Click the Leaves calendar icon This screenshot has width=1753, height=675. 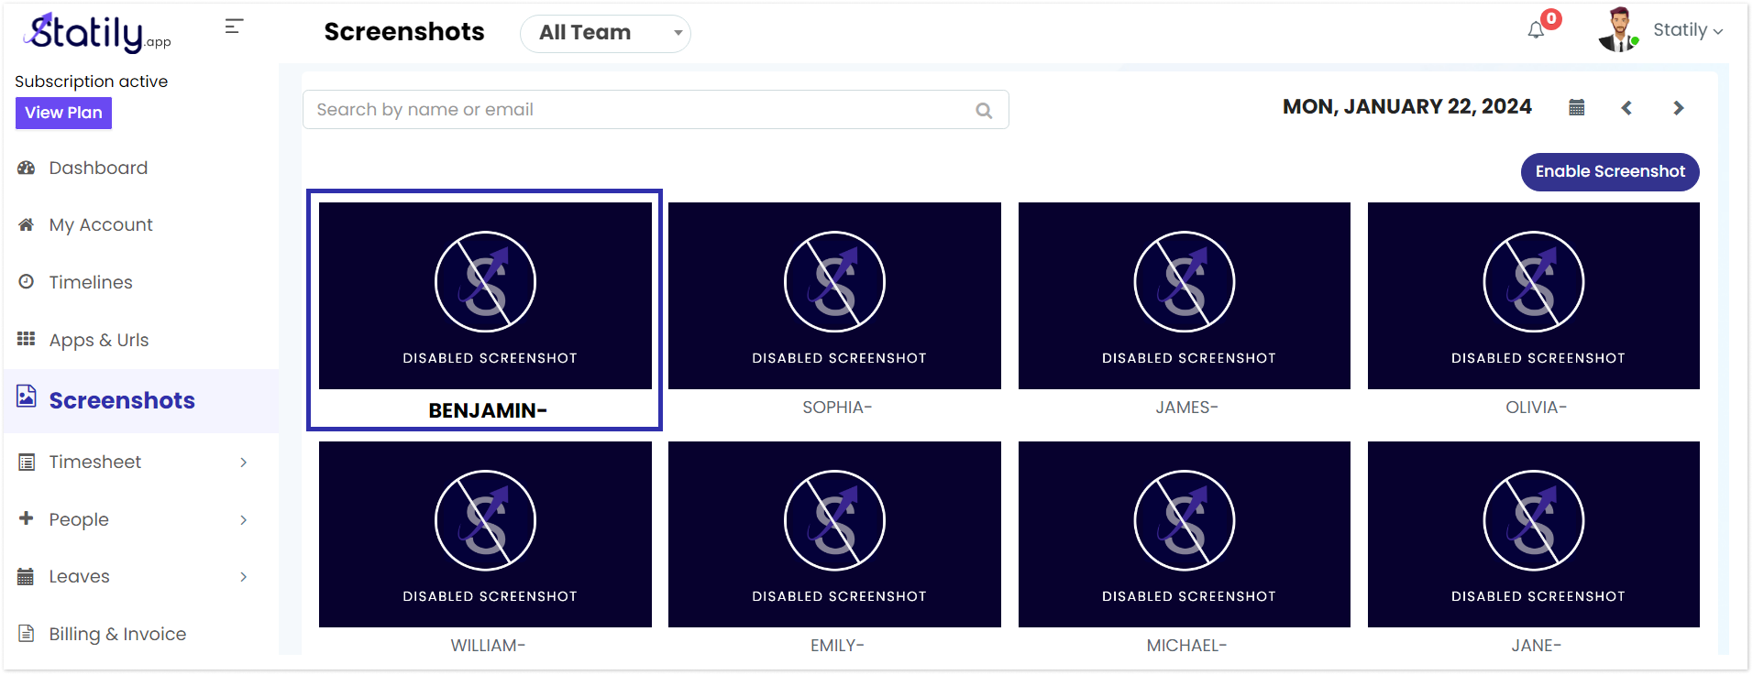point(27,576)
